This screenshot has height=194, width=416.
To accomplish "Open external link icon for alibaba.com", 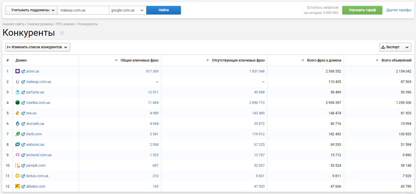I will pos(23,187).
